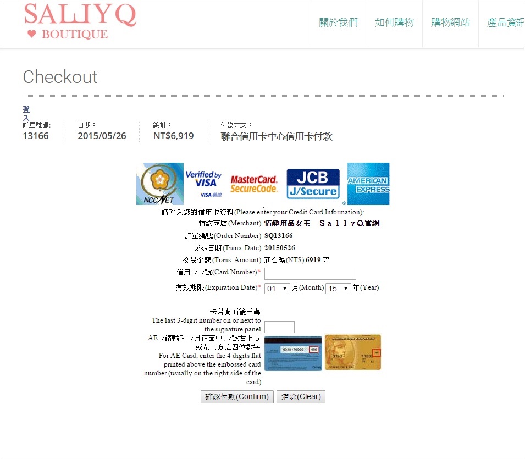Click the blue card back CVV example image

point(294,353)
